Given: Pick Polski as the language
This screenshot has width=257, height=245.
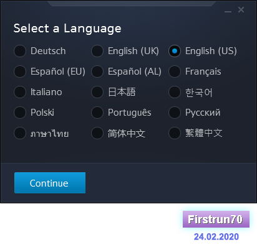Looking at the screenshot, I should (x=20, y=113).
